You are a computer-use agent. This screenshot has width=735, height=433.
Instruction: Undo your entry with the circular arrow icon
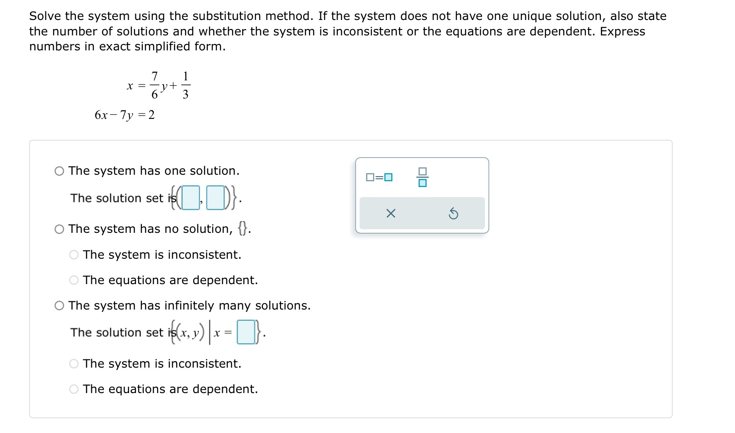point(454,213)
